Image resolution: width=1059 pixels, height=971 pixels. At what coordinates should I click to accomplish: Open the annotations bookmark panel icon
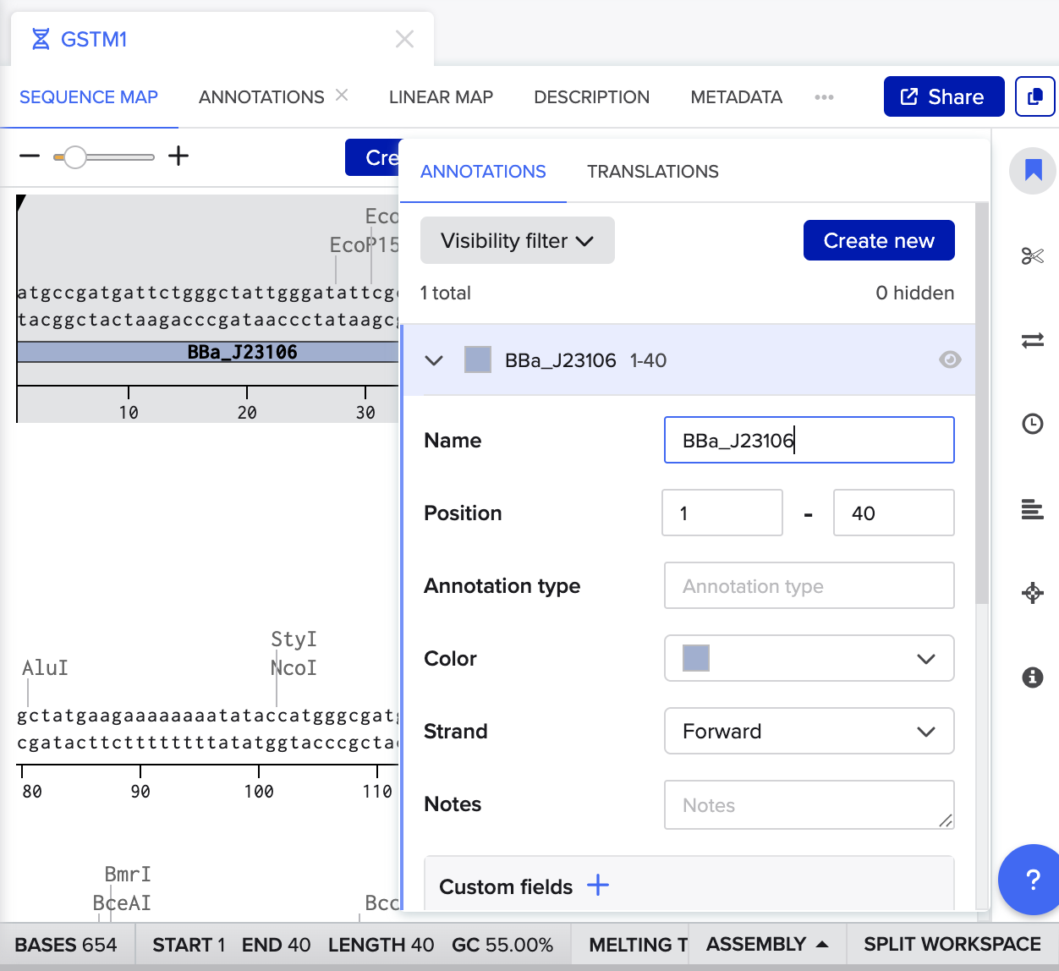pos(1032,171)
